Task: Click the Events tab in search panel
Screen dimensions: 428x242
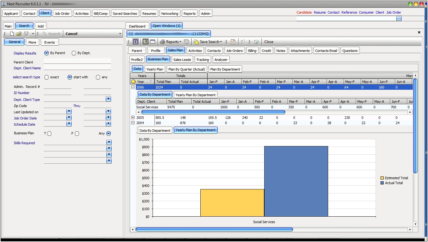Action: [49, 42]
